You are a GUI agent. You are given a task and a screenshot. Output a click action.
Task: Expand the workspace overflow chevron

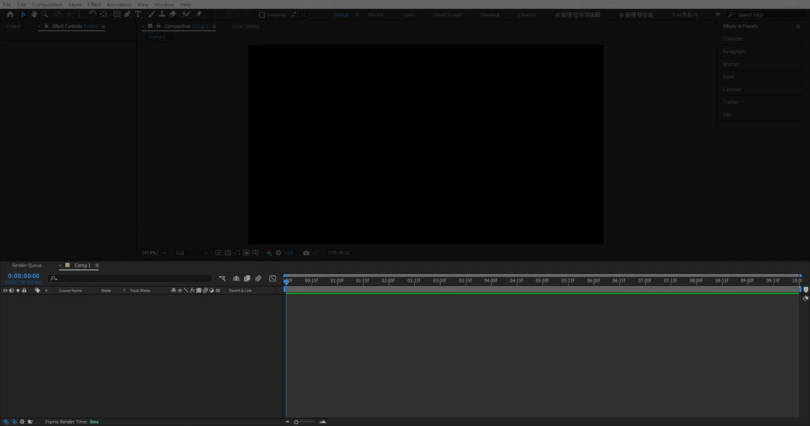(x=718, y=14)
